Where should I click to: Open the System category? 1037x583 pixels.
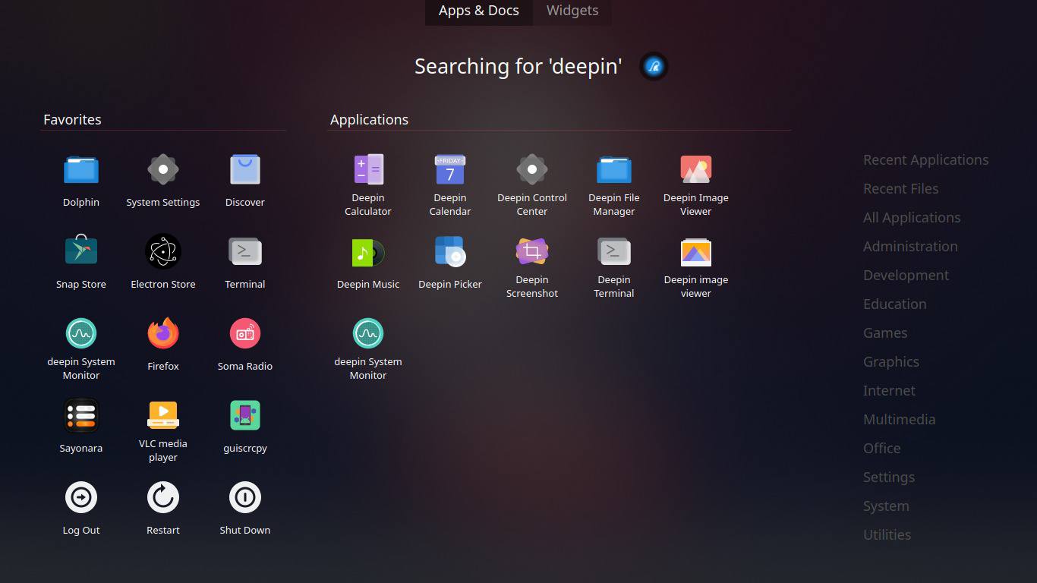click(x=886, y=506)
